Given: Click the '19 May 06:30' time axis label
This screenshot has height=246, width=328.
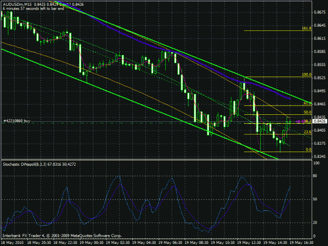Looking at the screenshot, I should (x=170, y=243).
